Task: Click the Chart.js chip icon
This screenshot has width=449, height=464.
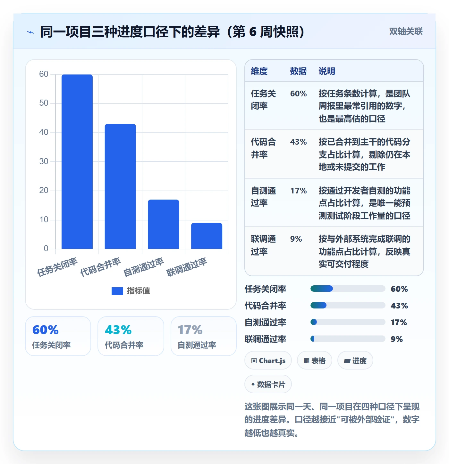Action: coord(254,361)
